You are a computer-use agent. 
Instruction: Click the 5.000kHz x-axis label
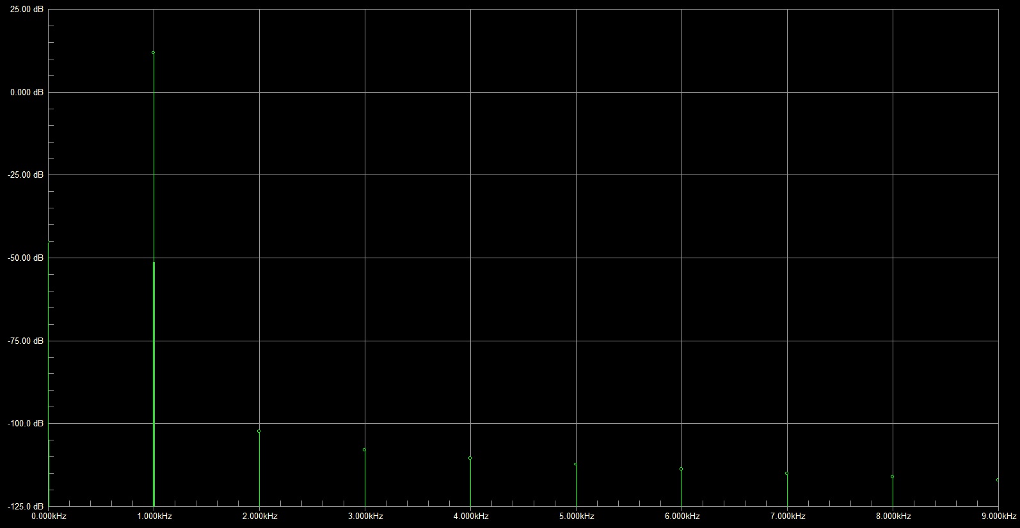(576, 516)
